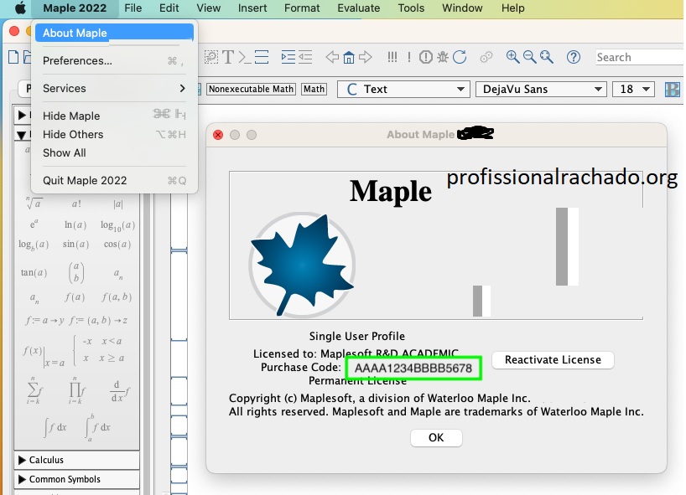Insert the product template
Screen dimensions: 686x495
[76, 389]
